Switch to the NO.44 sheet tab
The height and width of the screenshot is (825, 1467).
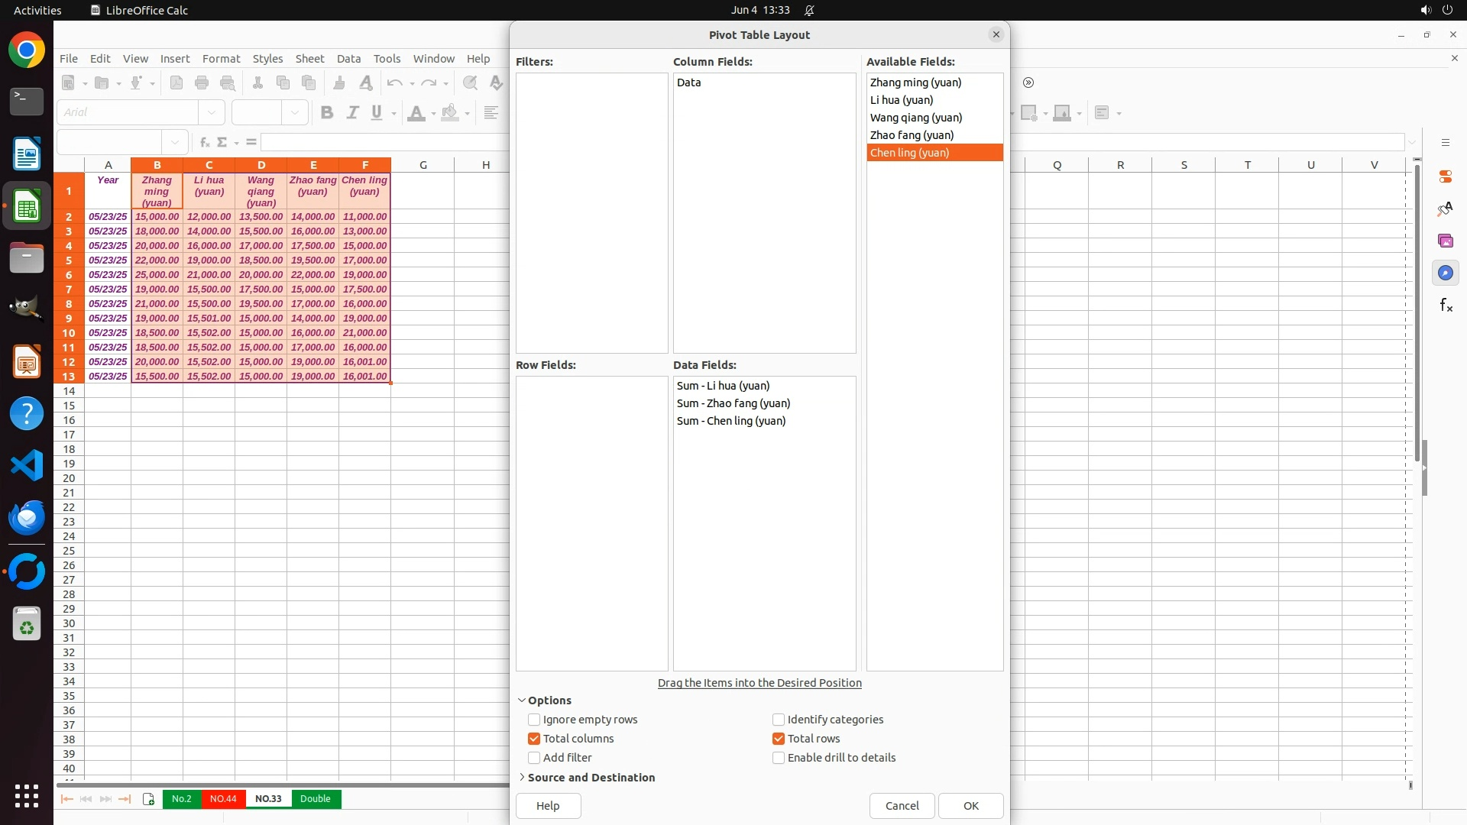point(223,799)
